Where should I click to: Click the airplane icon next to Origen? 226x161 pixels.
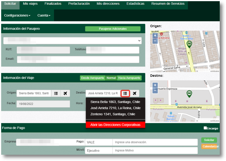tap(65, 93)
